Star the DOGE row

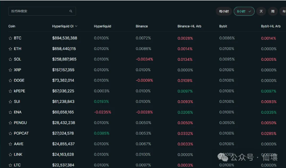10,80
